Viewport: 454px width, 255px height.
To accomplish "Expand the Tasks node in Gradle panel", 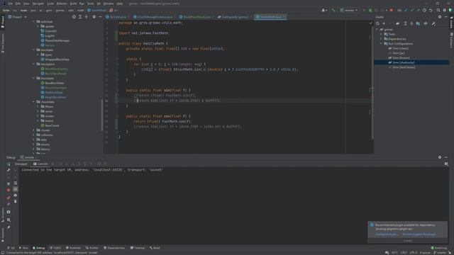I will tap(382, 35).
